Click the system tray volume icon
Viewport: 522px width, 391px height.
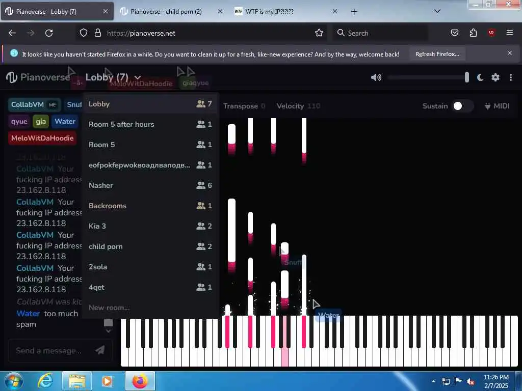(x=471, y=381)
